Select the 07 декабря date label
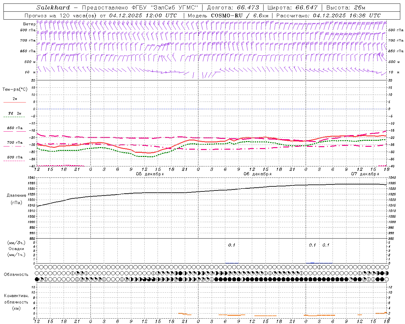 point(365,174)
